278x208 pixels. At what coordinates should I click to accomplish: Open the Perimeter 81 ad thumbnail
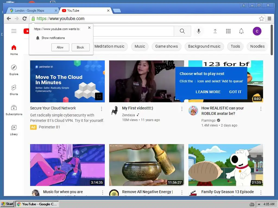pos(67,81)
